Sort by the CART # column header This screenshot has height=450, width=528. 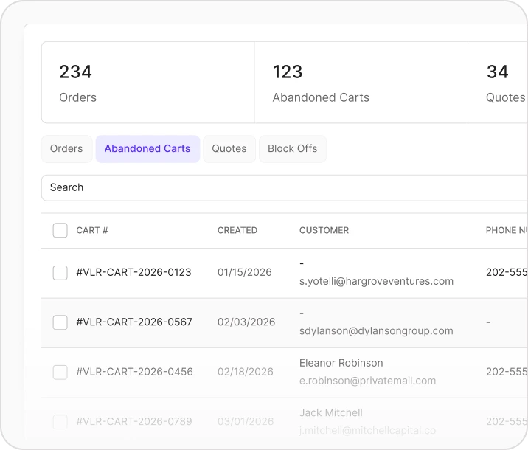[x=92, y=230]
